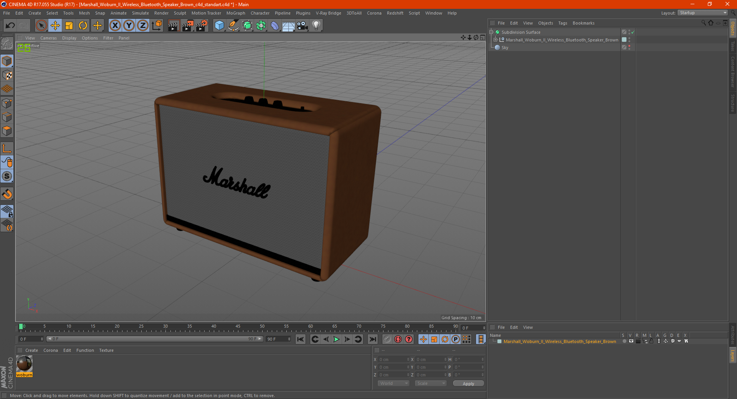This screenshot has width=737, height=399.
Task: Open the Content Browser side tab
Action: pyautogui.click(x=733, y=72)
